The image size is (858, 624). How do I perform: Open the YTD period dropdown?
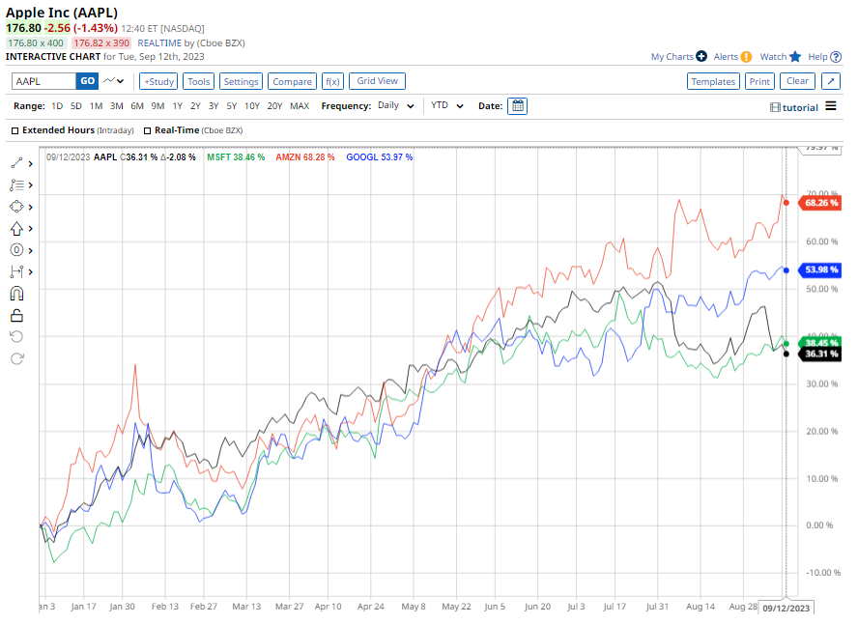click(447, 105)
